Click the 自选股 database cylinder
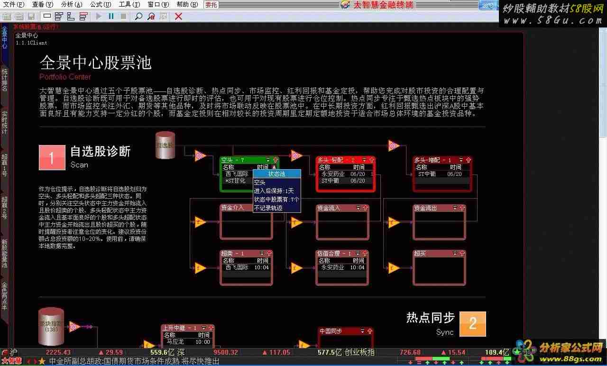 click(165, 145)
